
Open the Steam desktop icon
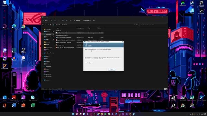point(192,3)
